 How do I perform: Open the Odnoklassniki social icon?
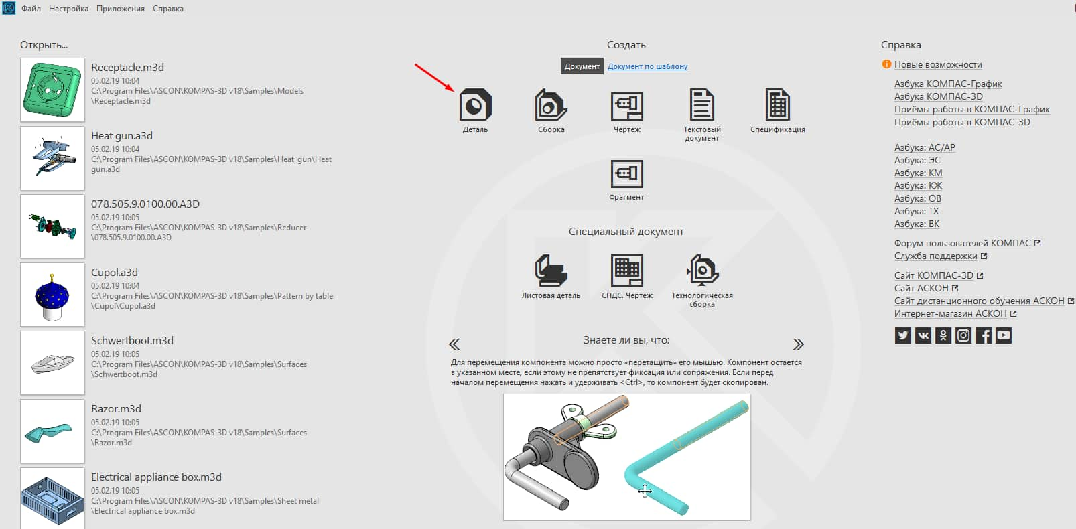pos(943,335)
